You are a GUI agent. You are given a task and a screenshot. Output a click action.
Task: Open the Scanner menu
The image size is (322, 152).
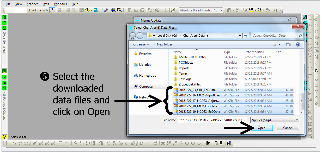[32, 4]
